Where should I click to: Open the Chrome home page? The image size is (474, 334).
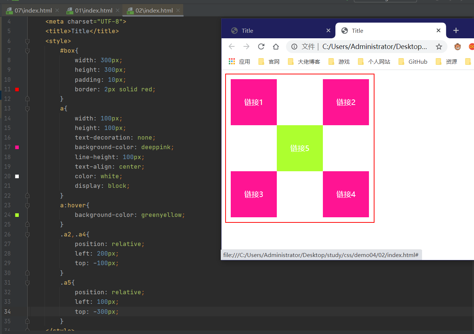point(276,46)
